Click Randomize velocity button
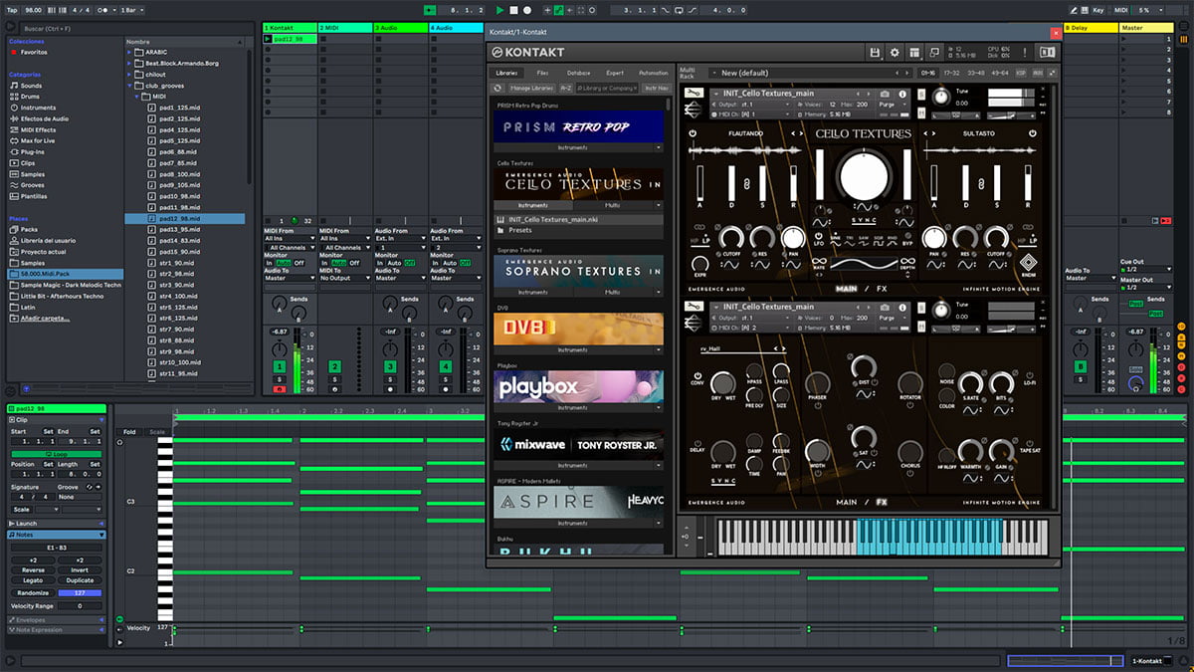 click(x=33, y=592)
